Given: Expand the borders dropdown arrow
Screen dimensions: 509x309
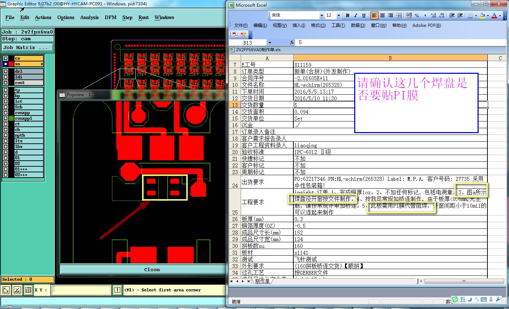Looking at the screenshot, I should click(476, 16).
